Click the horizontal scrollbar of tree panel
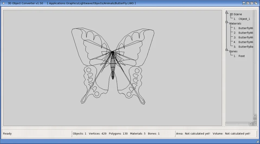 237,124
